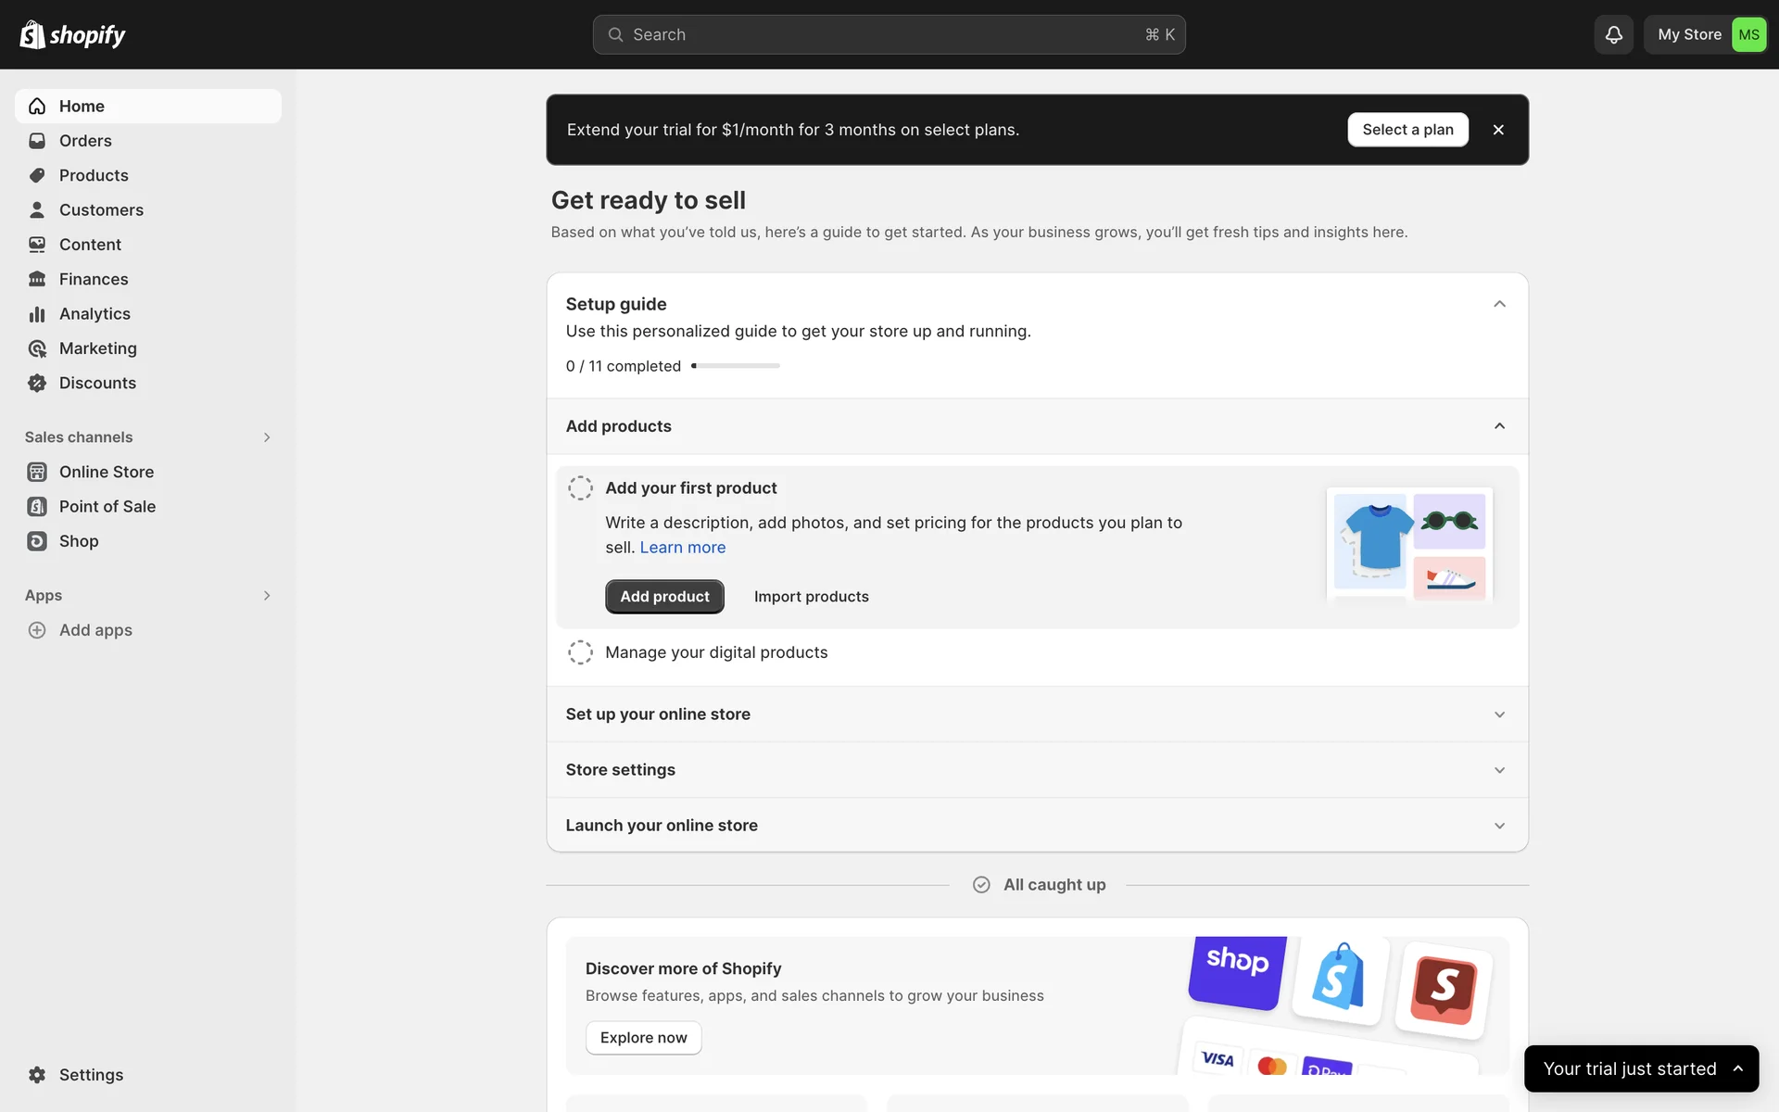Collapse the Setup guide card chevron
This screenshot has width=1779, height=1112.
click(1499, 304)
